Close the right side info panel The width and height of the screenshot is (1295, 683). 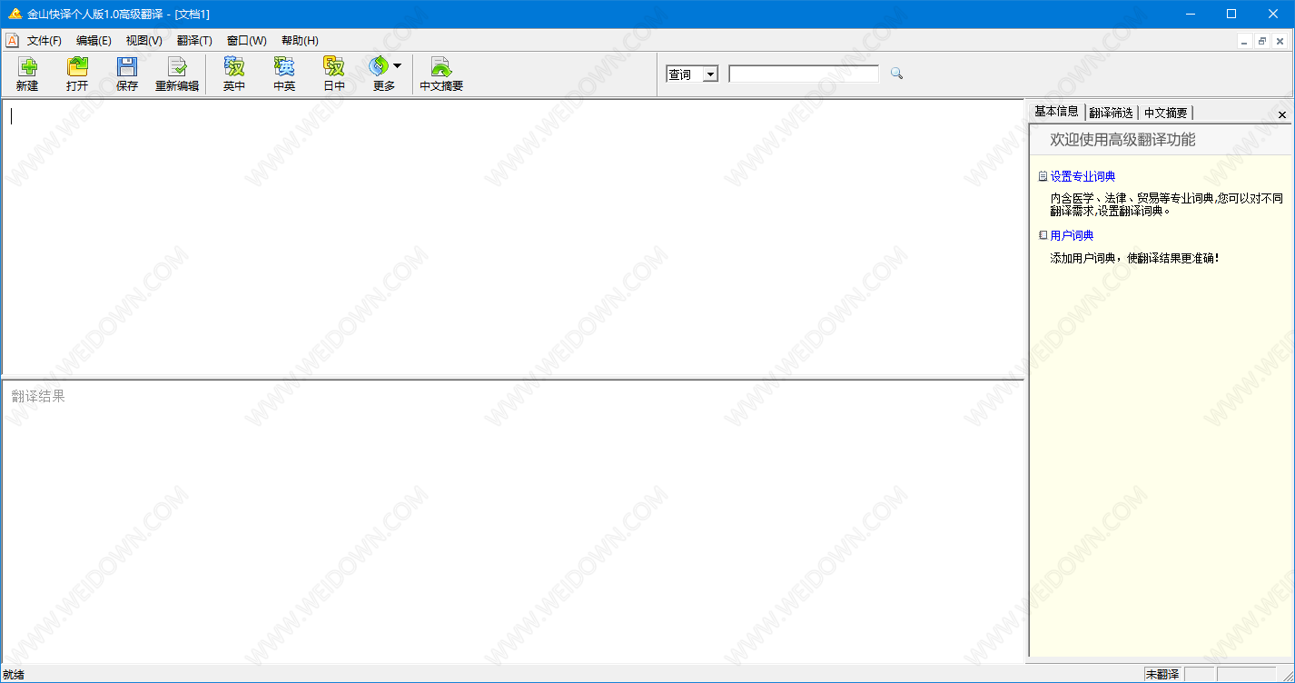click(x=1282, y=114)
